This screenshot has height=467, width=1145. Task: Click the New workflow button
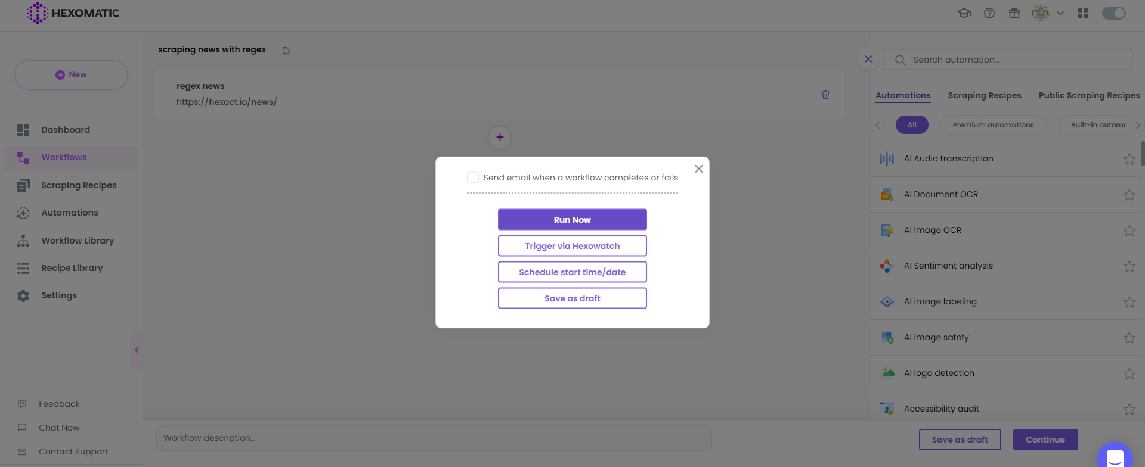click(71, 75)
